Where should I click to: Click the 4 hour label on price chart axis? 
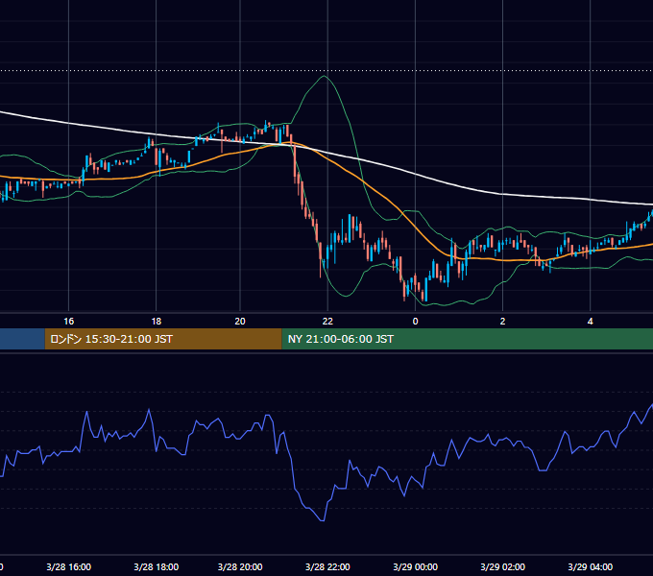pyautogui.click(x=591, y=322)
